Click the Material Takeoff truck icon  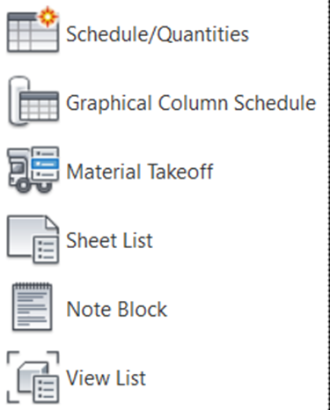tap(33, 170)
